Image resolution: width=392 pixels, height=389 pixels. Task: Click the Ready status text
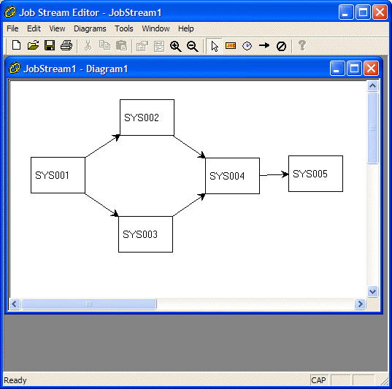[15, 380]
